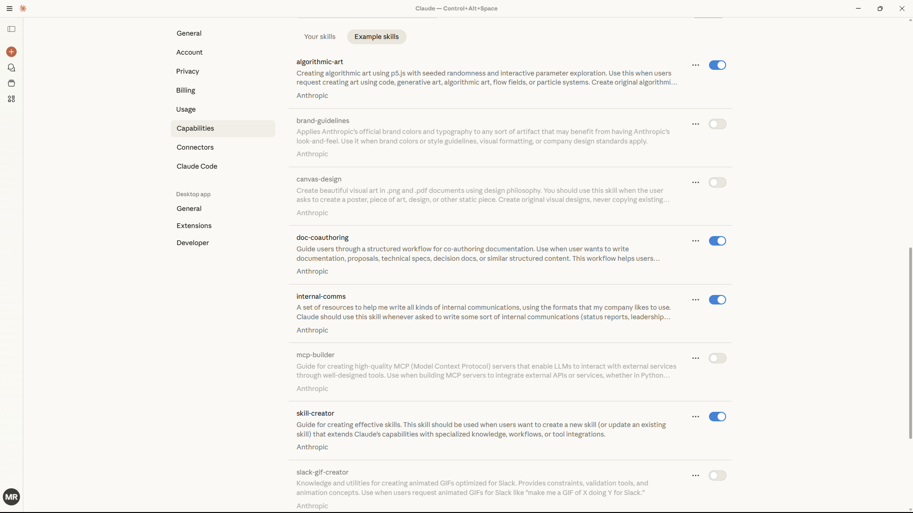Open the hamburger menu icon
This screenshot has width=913, height=513.
coord(9,9)
